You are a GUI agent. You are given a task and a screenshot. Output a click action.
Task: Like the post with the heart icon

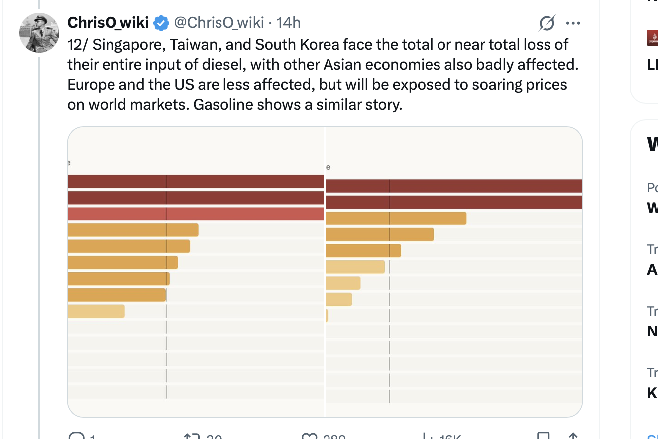click(310, 437)
